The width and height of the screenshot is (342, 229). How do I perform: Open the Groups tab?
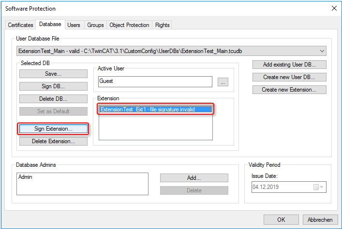point(95,25)
